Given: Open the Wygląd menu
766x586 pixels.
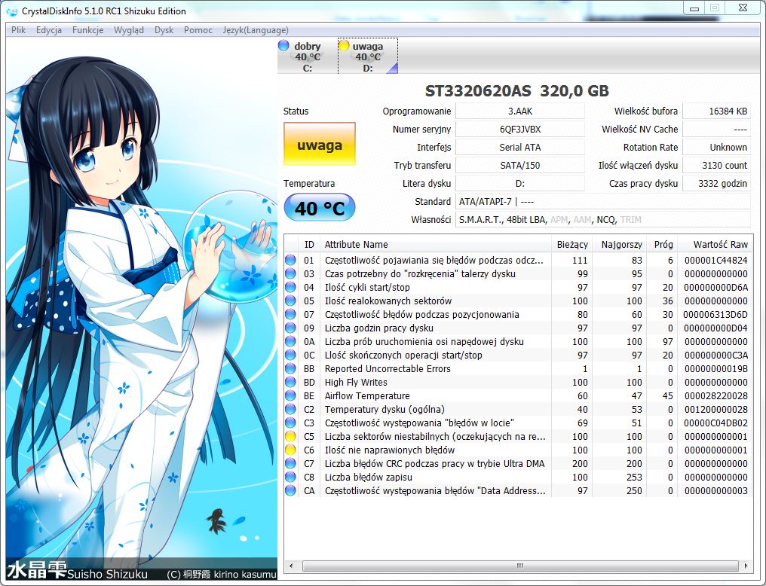Looking at the screenshot, I should click(x=129, y=30).
